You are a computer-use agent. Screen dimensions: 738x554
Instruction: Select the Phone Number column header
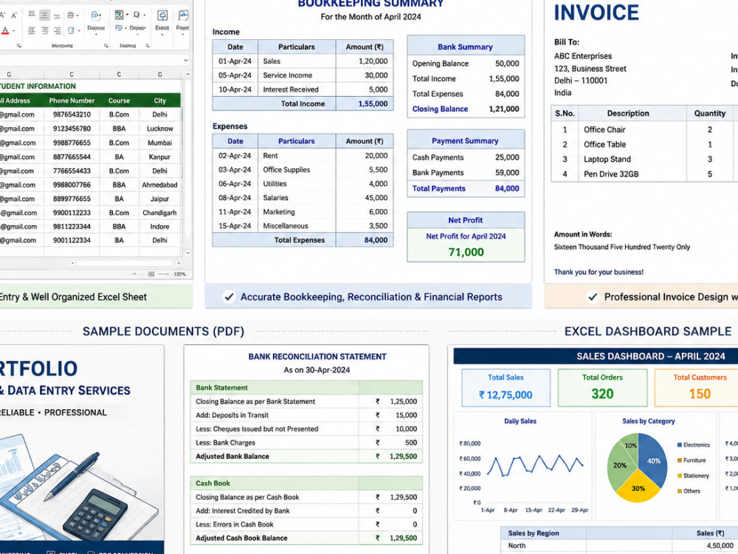[x=72, y=100]
